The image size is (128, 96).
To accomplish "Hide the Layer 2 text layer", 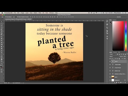I will [110, 61].
